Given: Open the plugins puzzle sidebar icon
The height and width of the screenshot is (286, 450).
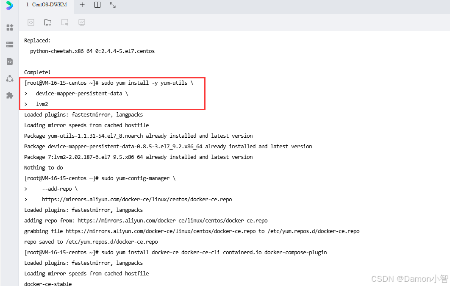Looking at the screenshot, I should (10, 95).
